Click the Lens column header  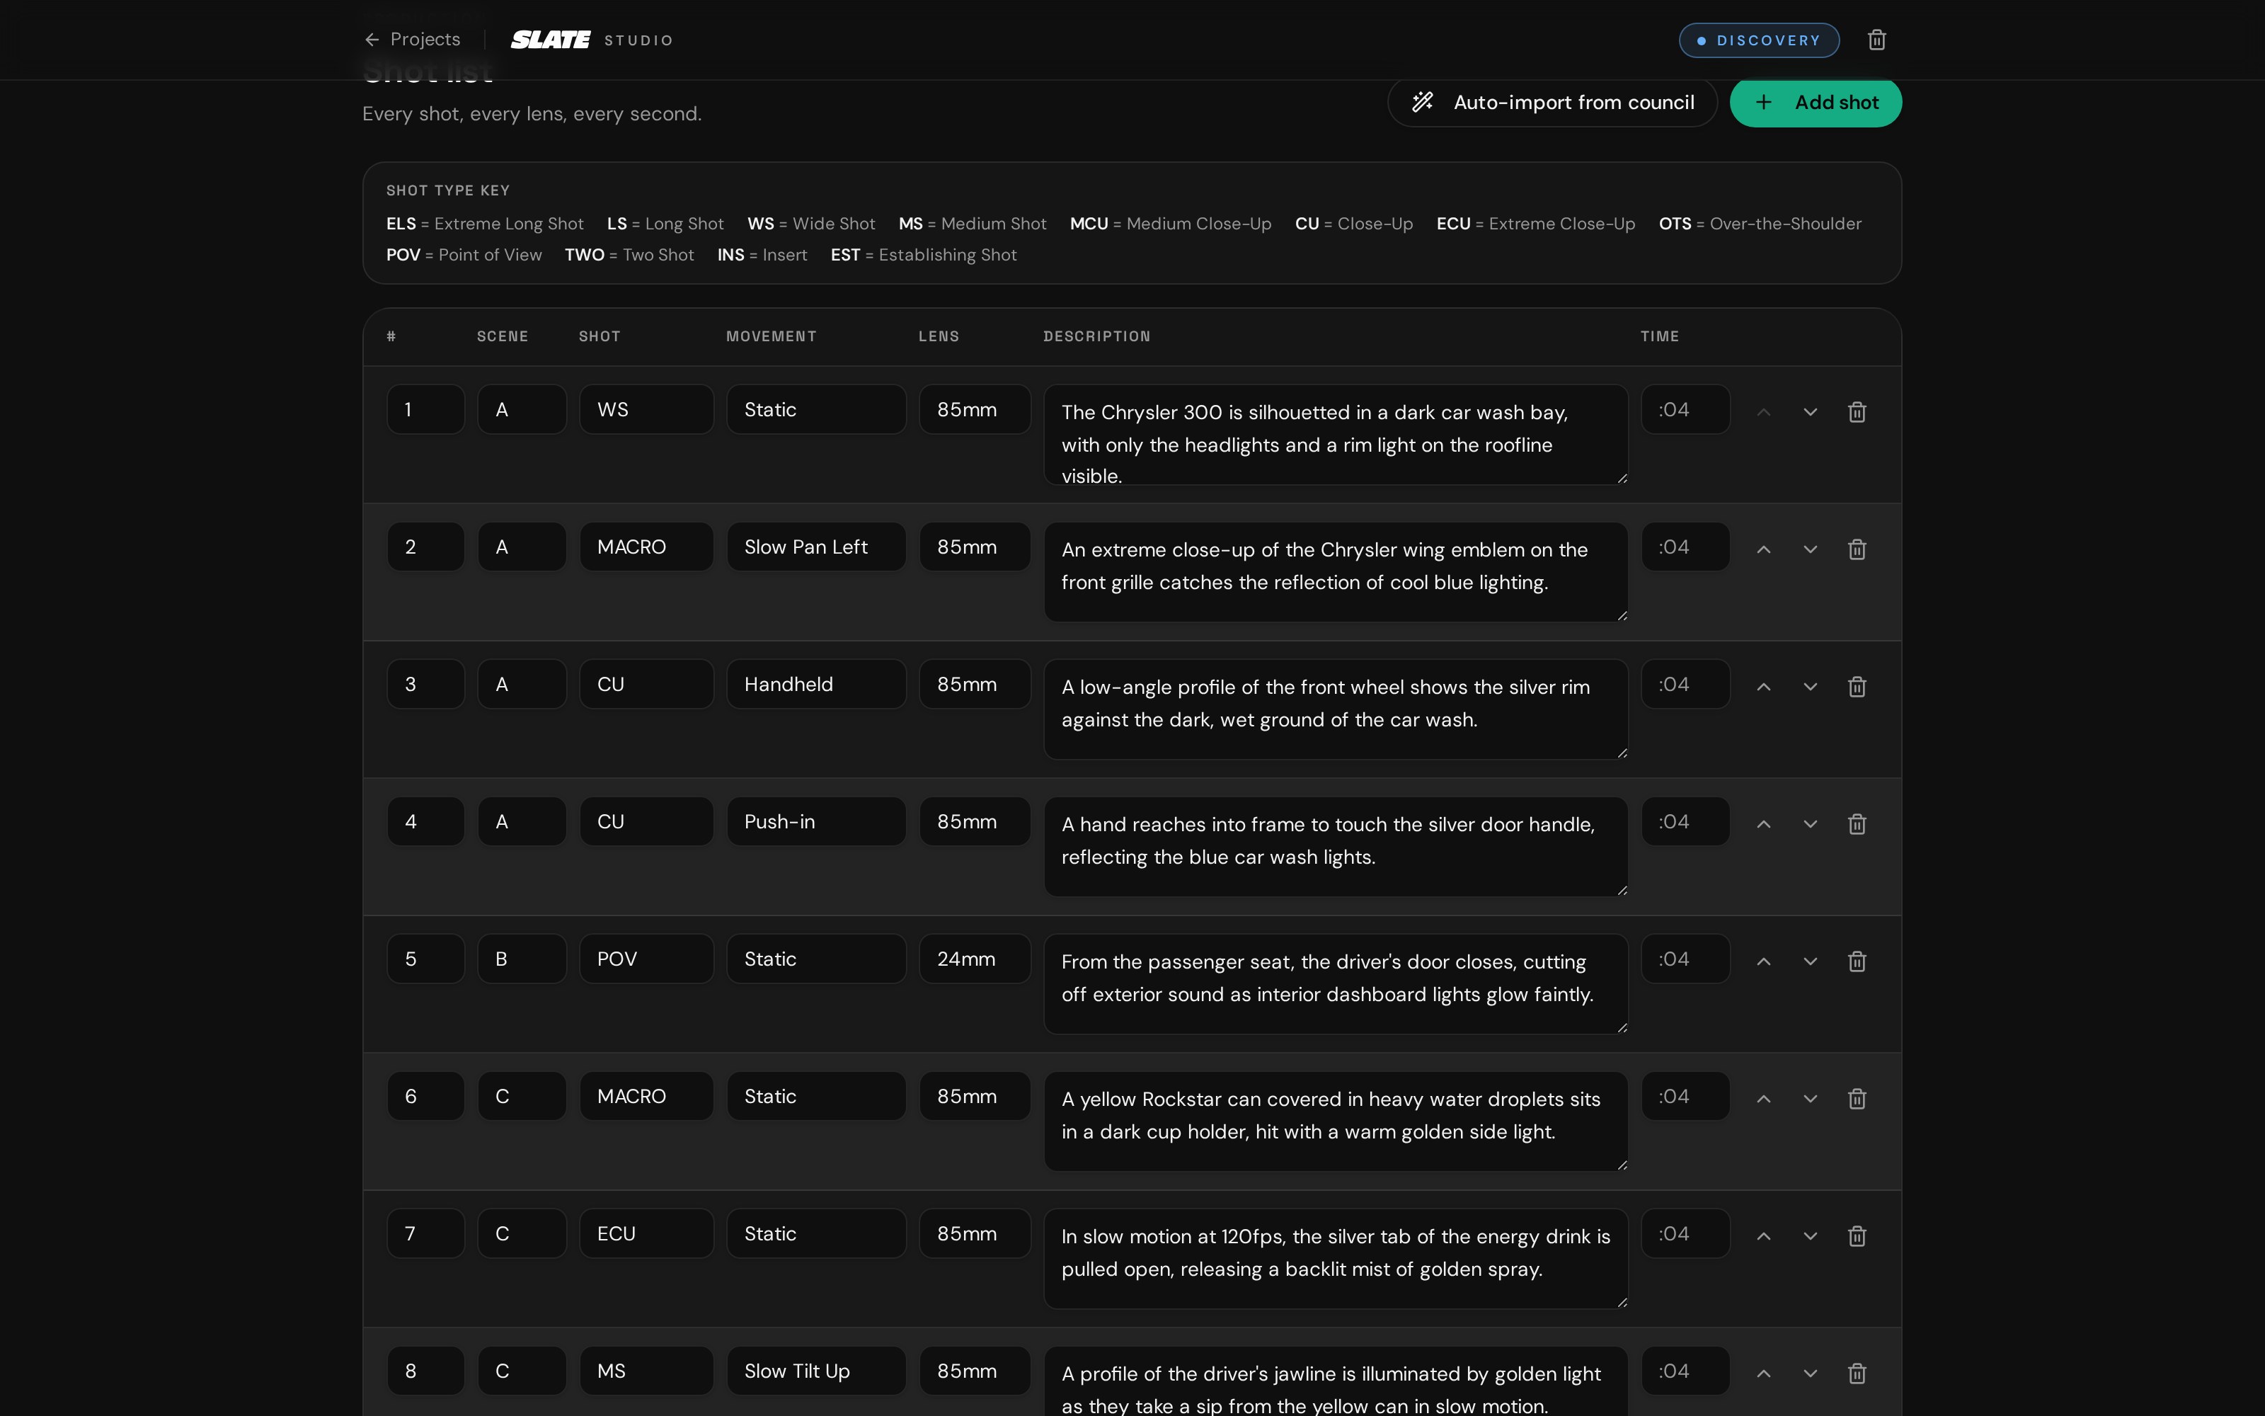939,336
